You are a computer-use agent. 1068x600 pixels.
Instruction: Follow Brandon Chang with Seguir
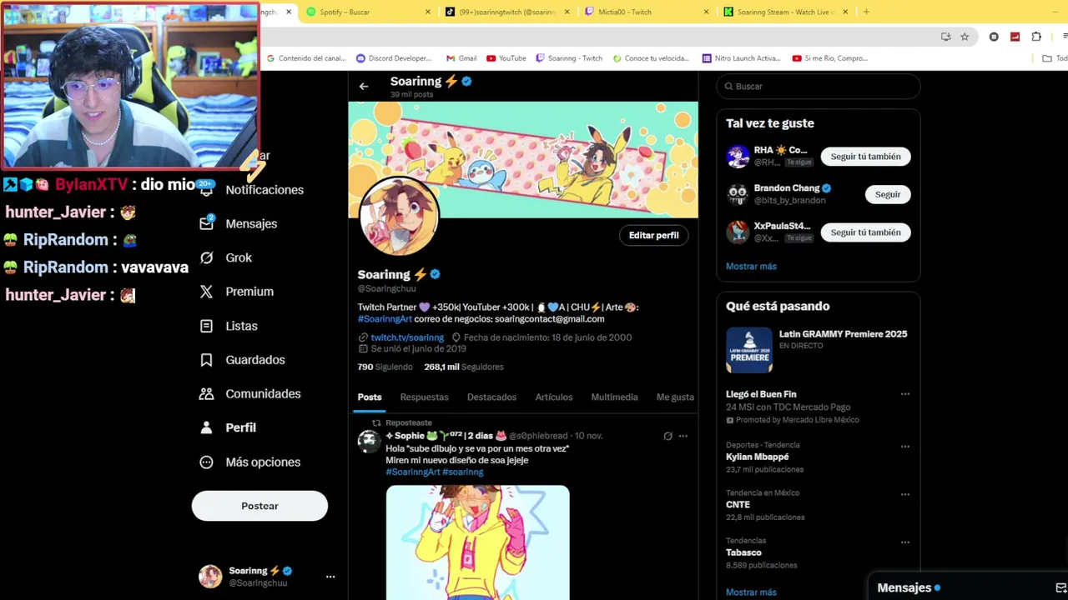888,194
